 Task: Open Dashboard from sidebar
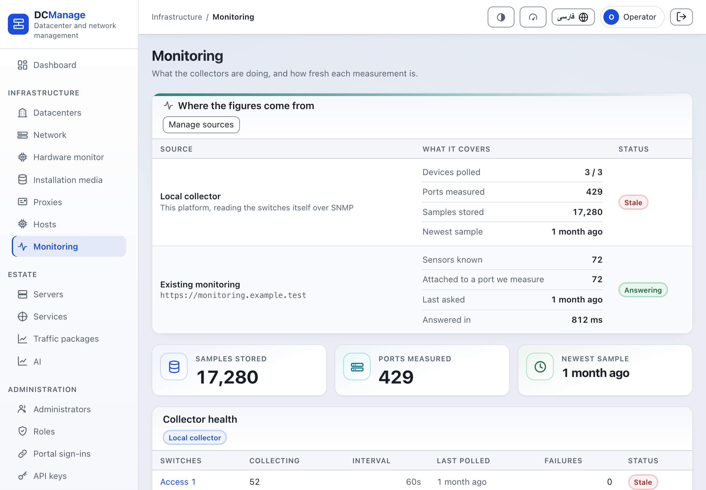(x=69, y=65)
